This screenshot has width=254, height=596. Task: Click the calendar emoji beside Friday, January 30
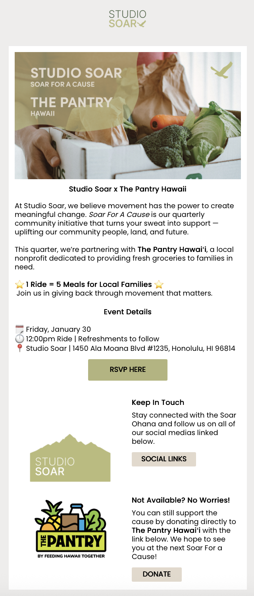[19, 329]
